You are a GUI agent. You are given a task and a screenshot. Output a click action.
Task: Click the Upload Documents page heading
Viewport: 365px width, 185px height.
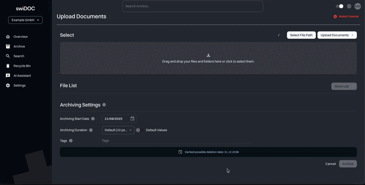point(81,16)
